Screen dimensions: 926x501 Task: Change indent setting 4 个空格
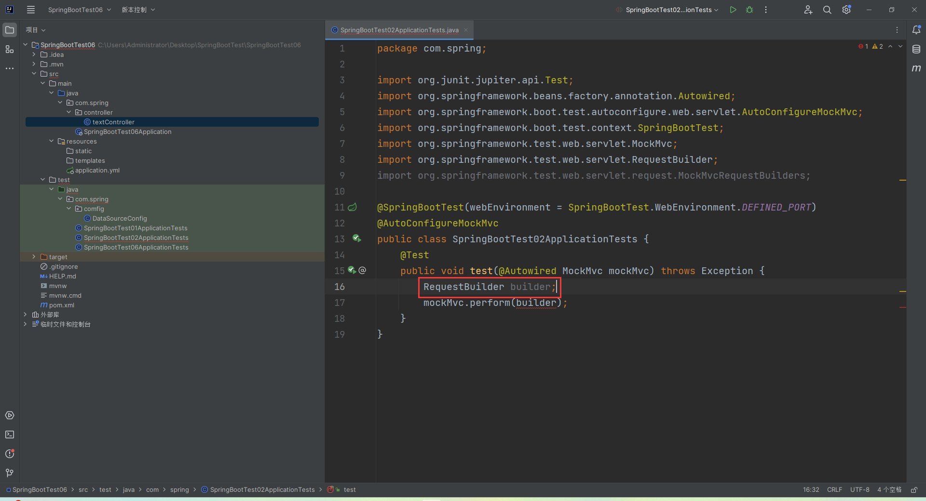889,490
